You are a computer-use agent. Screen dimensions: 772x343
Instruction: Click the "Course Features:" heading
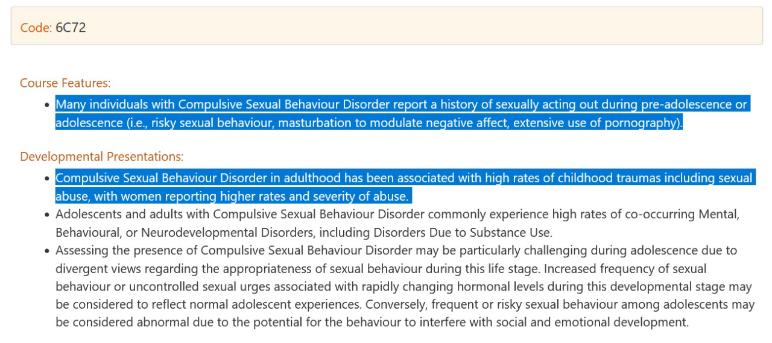tap(65, 83)
